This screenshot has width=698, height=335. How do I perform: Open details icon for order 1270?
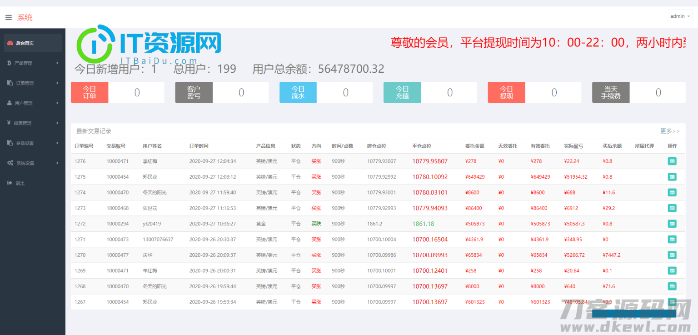coord(672,255)
